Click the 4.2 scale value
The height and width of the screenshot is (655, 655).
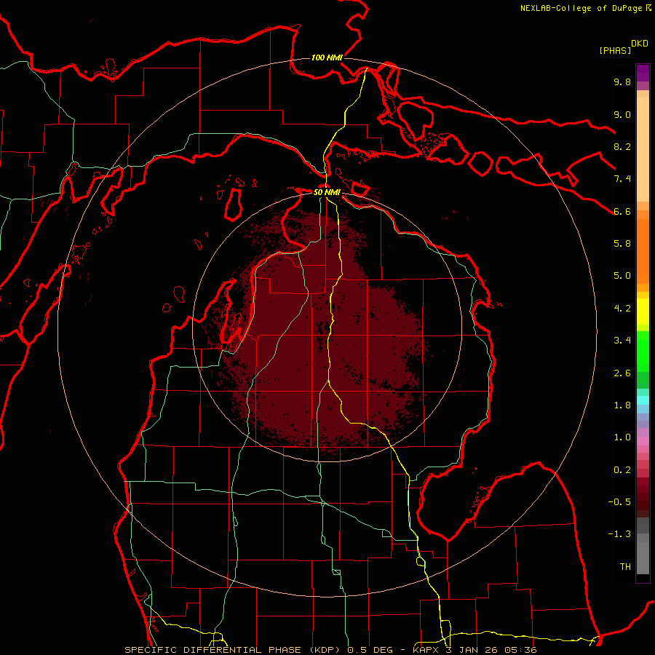pyautogui.click(x=622, y=309)
